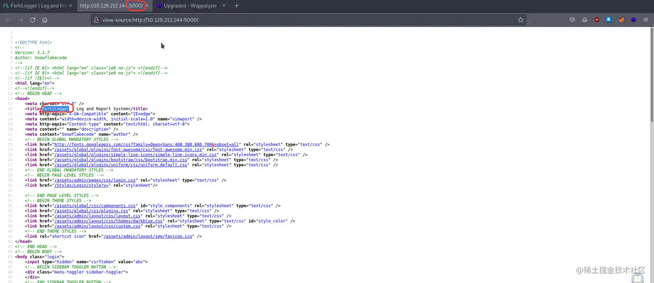Click the '<!-- BEGIN GLOBAL MANDATORY STYLES -->' comment

(x=71, y=140)
